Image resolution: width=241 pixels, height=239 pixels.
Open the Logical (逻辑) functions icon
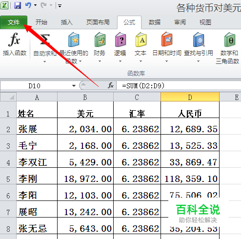click(120, 40)
